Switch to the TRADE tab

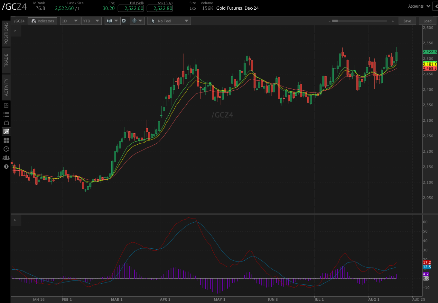(x=5, y=60)
